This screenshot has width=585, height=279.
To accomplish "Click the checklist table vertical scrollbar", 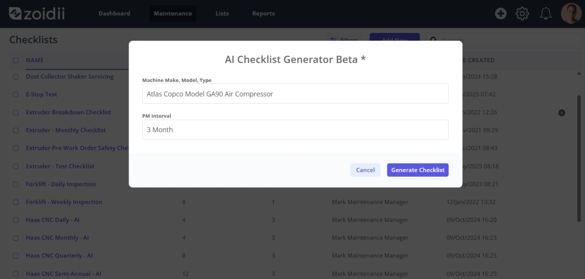I will point(579,158).
